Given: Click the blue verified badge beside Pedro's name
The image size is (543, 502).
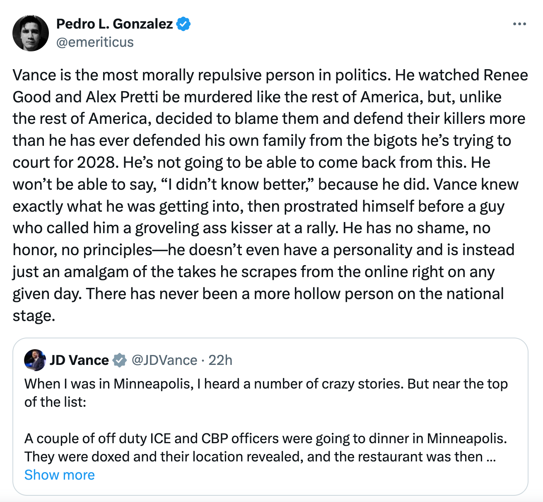Looking at the screenshot, I should point(183,24).
